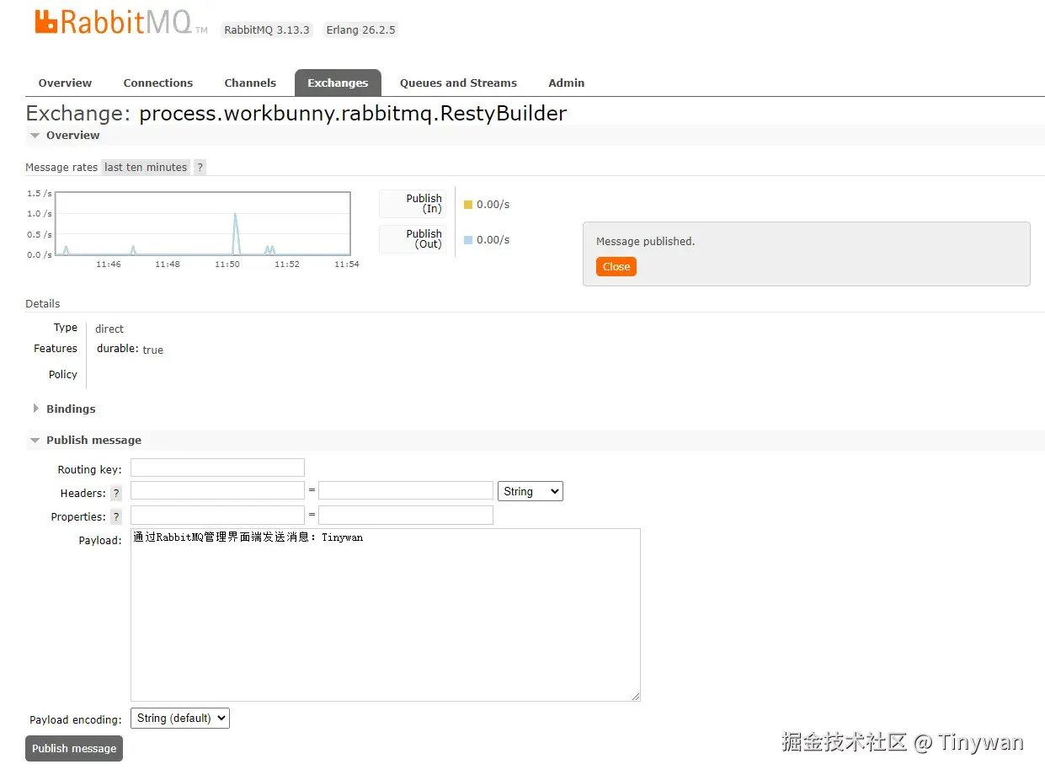The width and height of the screenshot is (1045, 775).
Task: Open the Overview tab
Action: tap(65, 83)
